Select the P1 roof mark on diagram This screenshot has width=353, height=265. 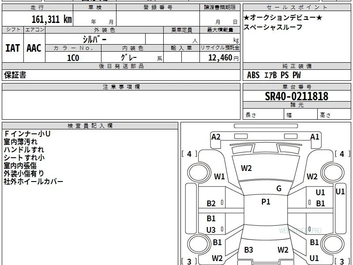point(266,202)
